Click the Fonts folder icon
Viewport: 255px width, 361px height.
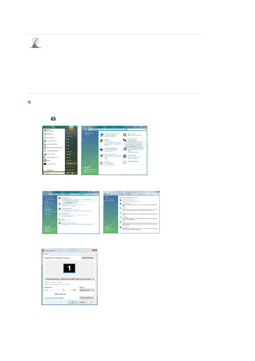[x=60, y=219]
